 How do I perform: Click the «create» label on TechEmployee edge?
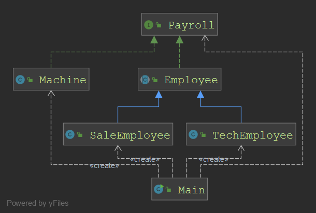tap(213, 159)
